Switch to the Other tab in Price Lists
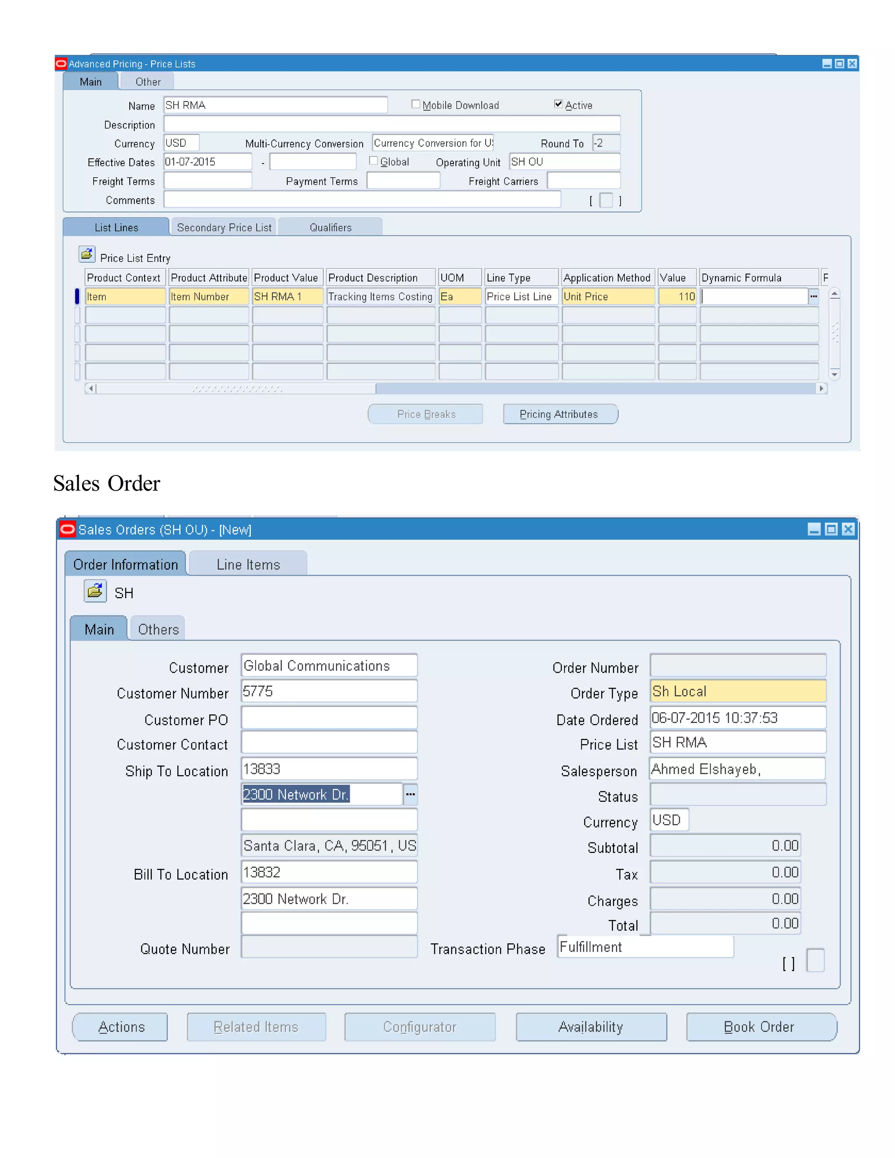The width and height of the screenshot is (895, 1158). 147,82
